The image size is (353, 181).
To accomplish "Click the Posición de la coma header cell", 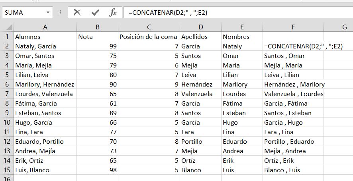I will click(x=149, y=37).
